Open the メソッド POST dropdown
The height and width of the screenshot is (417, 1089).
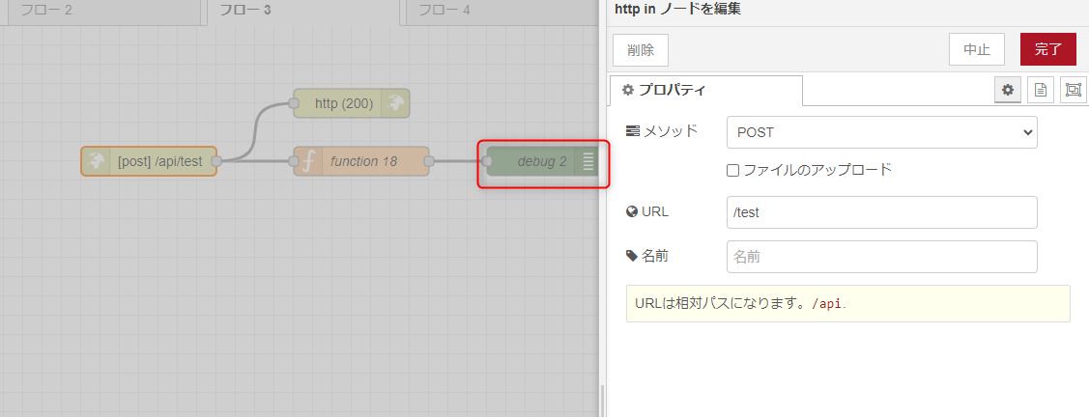pyautogui.click(x=881, y=132)
